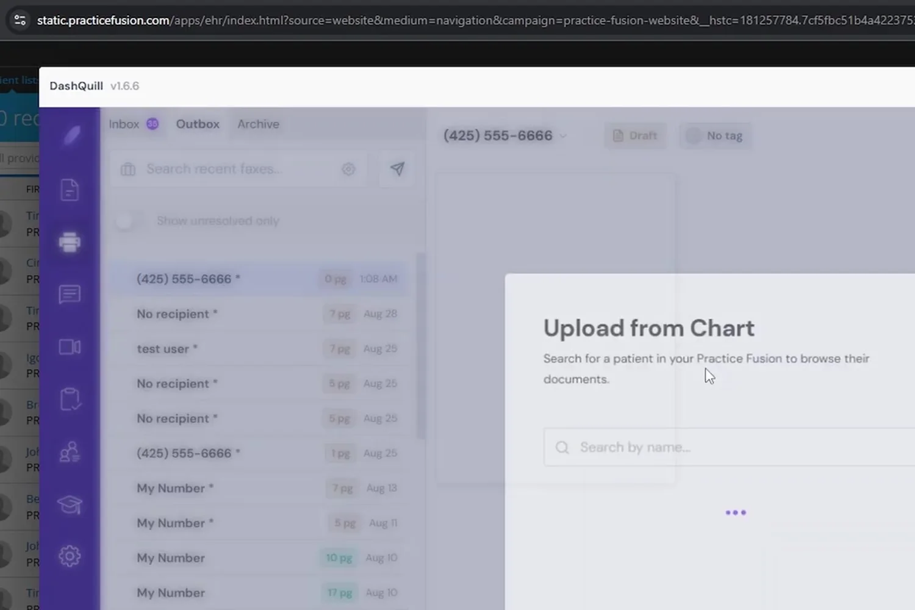Click the Draft status button
Viewport: 915px width, 610px height.
click(635, 135)
